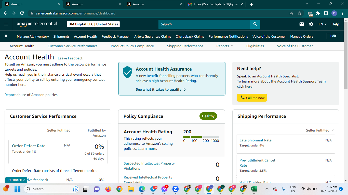Open Task View on the taskbar
This screenshot has width=348, height=195.
click(x=85, y=189)
